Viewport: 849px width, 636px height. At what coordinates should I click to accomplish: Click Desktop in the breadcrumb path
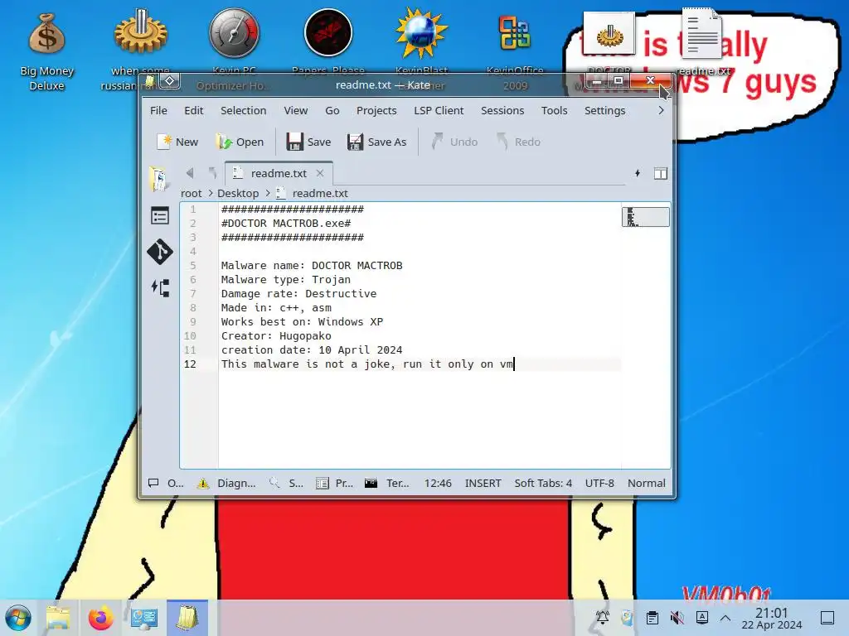(238, 193)
